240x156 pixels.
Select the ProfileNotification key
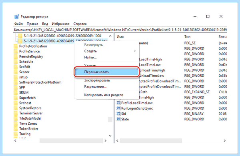[x=33, y=46]
